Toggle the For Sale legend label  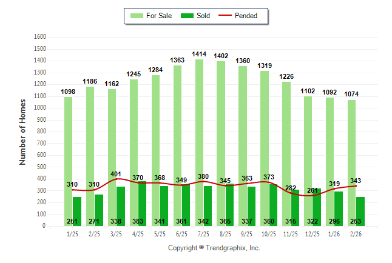point(158,16)
